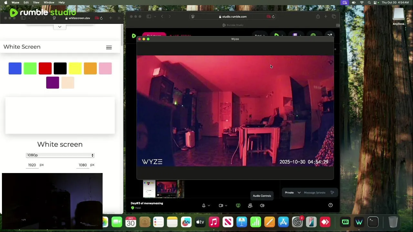Open the help question mark icon

(x=330, y=205)
